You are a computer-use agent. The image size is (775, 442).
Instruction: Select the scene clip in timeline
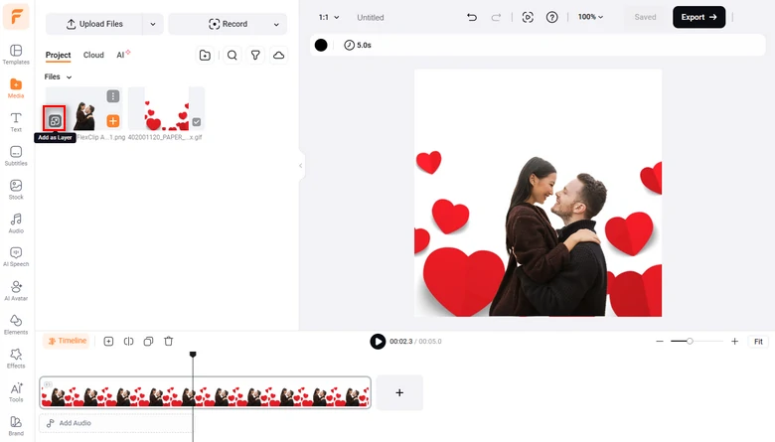click(205, 392)
